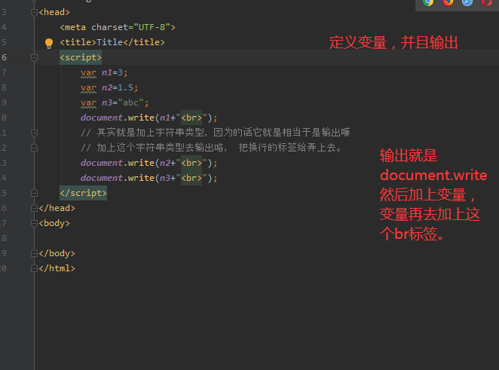This screenshot has height=370, width=499.
Task: Collapse the <head> tag fold marker
Action: point(34,12)
